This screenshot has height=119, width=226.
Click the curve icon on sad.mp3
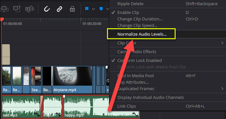37,114
